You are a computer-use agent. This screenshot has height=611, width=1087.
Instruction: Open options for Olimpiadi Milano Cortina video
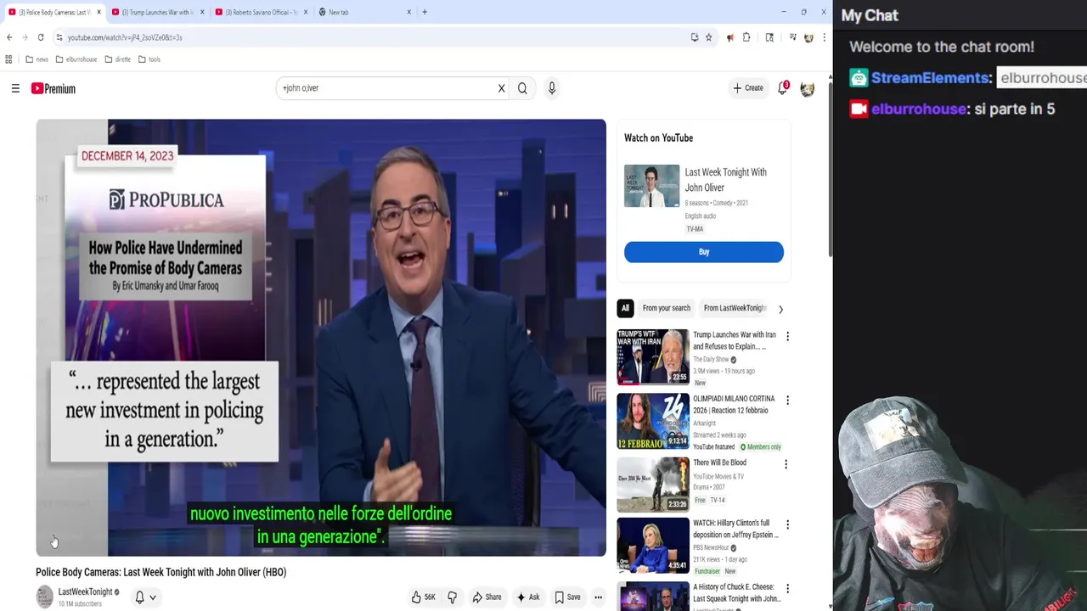click(787, 400)
